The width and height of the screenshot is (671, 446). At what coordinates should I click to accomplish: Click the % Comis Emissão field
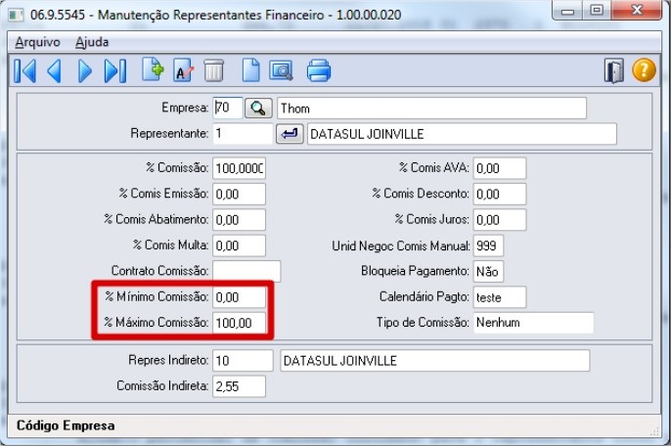point(239,194)
